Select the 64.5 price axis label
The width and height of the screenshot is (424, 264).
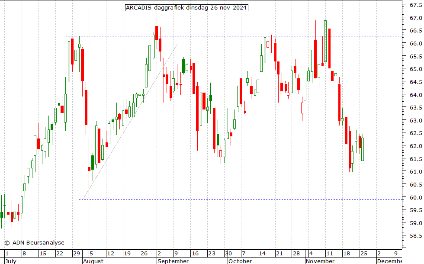pos(416,82)
